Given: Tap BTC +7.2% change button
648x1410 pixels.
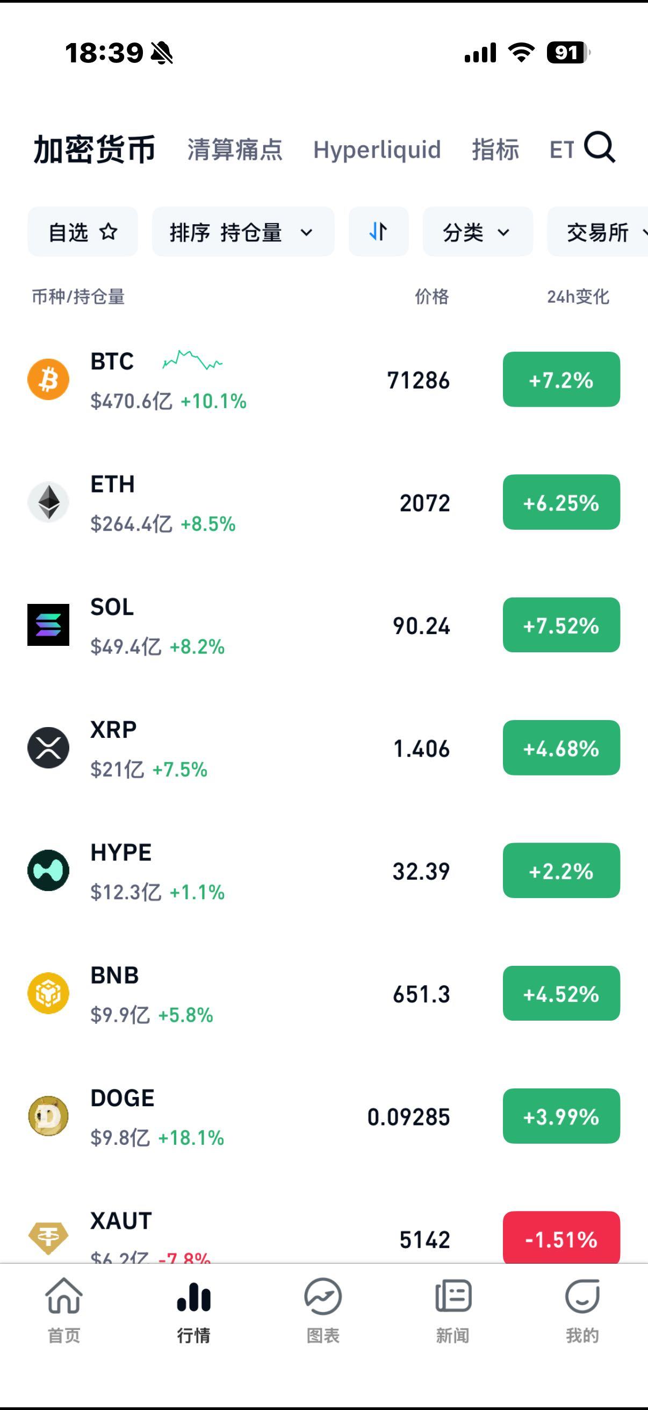Looking at the screenshot, I should (x=561, y=379).
